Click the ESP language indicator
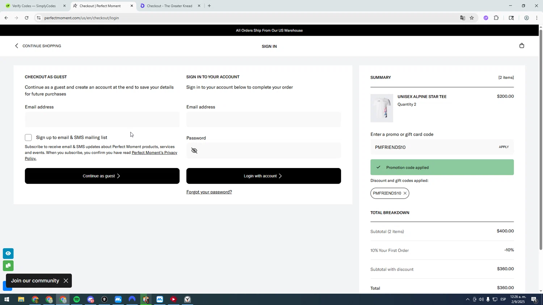This screenshot has height=305, width=543. 504,299
